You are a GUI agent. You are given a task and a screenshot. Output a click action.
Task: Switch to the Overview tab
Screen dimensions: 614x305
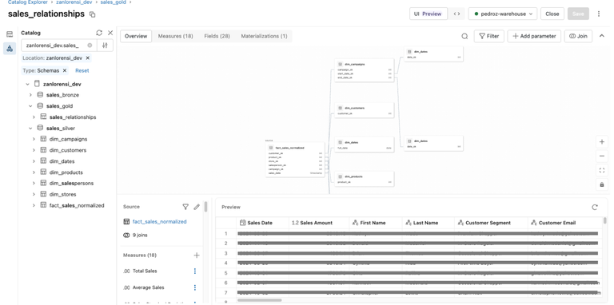136,36
